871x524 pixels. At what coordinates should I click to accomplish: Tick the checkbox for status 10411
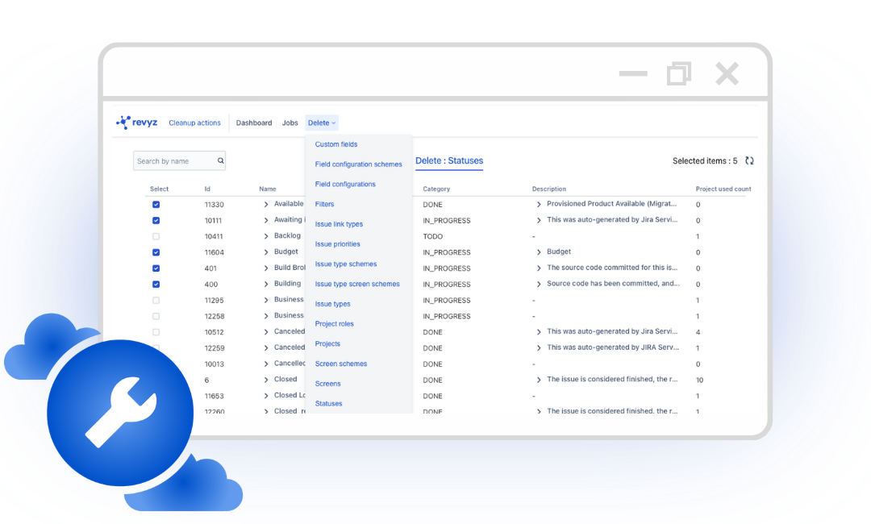click(156, 236)
